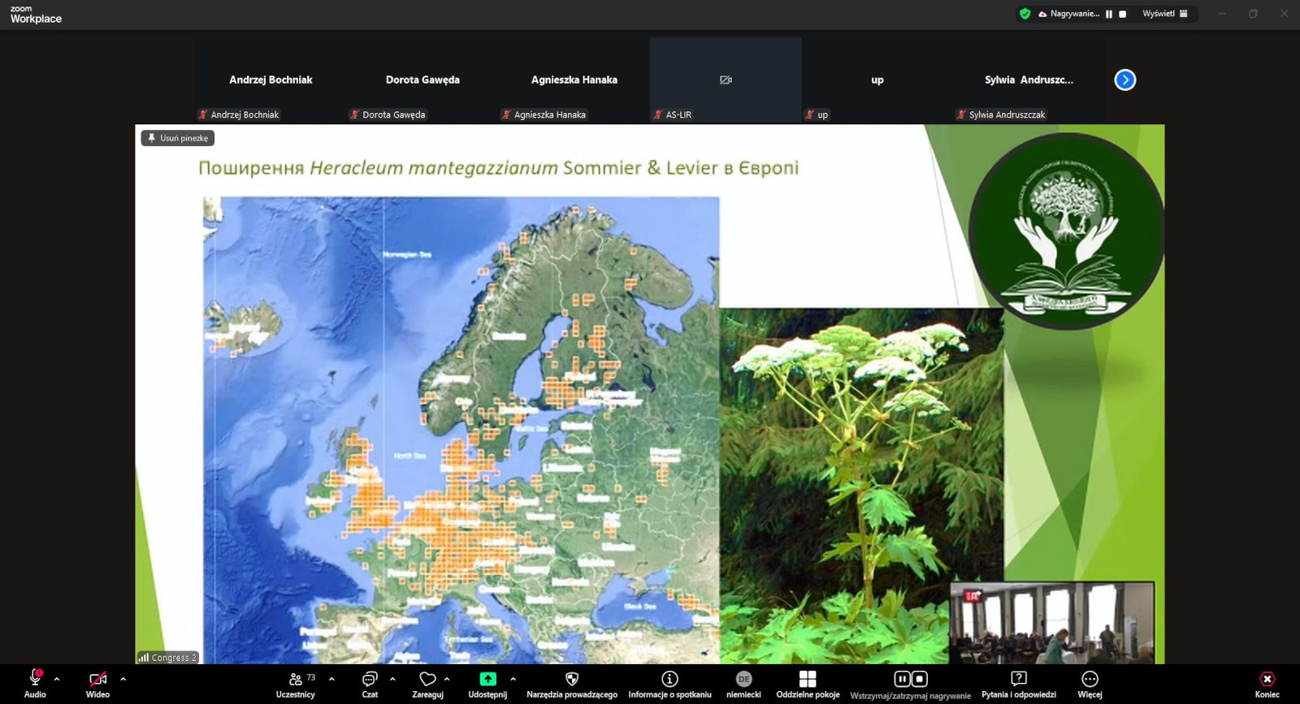The height and width of the screenshot is (704, 1300).
Task: Open Narzędzia prowadzącego host tools
Action: point(571,680)
